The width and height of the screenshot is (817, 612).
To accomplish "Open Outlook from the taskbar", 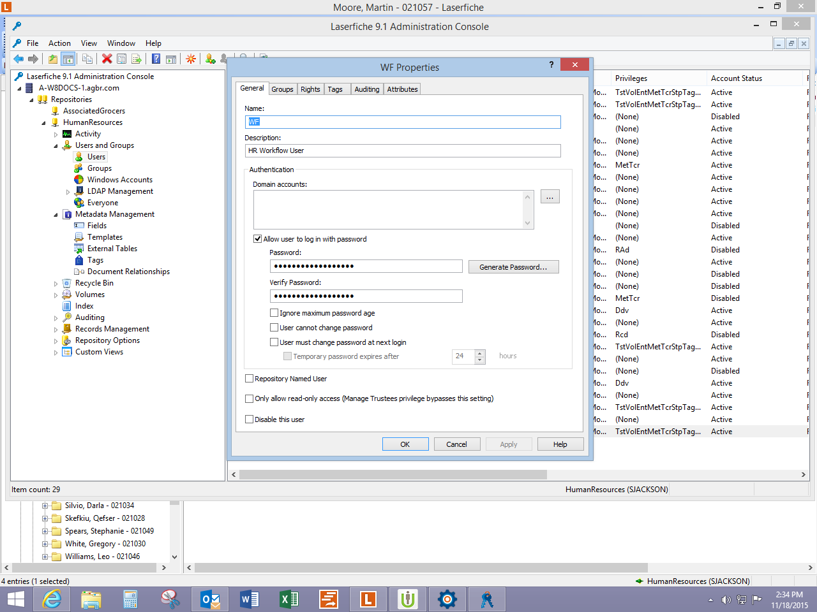I will point(210,599).
